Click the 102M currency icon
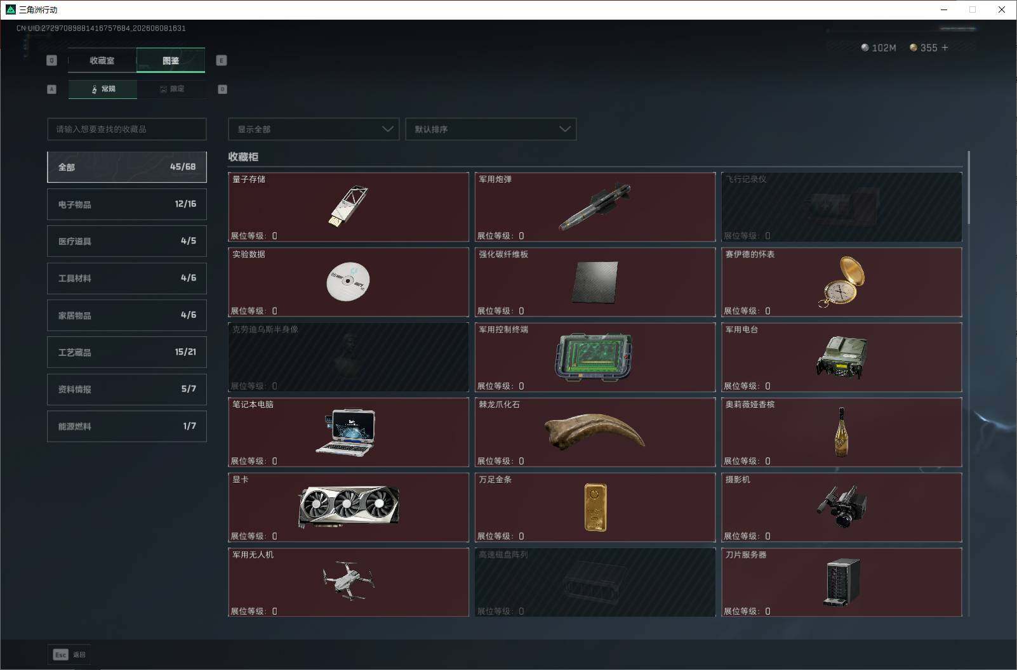 pos(865,48)
